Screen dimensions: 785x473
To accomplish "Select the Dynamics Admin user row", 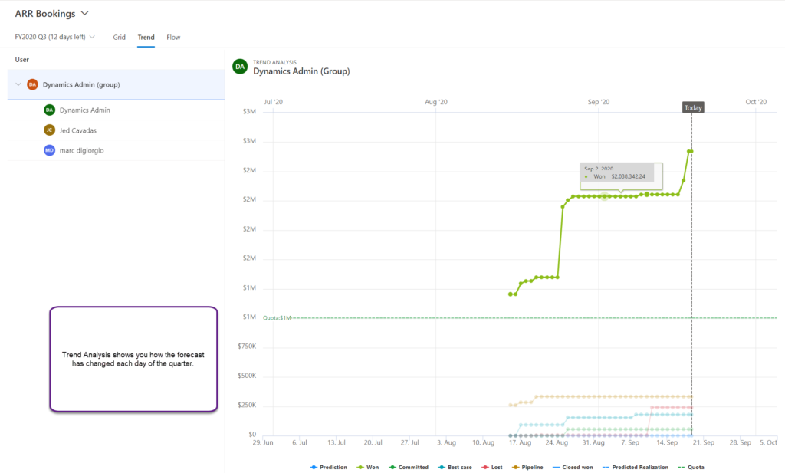I will pyautogui.click(x=117, y=110).
